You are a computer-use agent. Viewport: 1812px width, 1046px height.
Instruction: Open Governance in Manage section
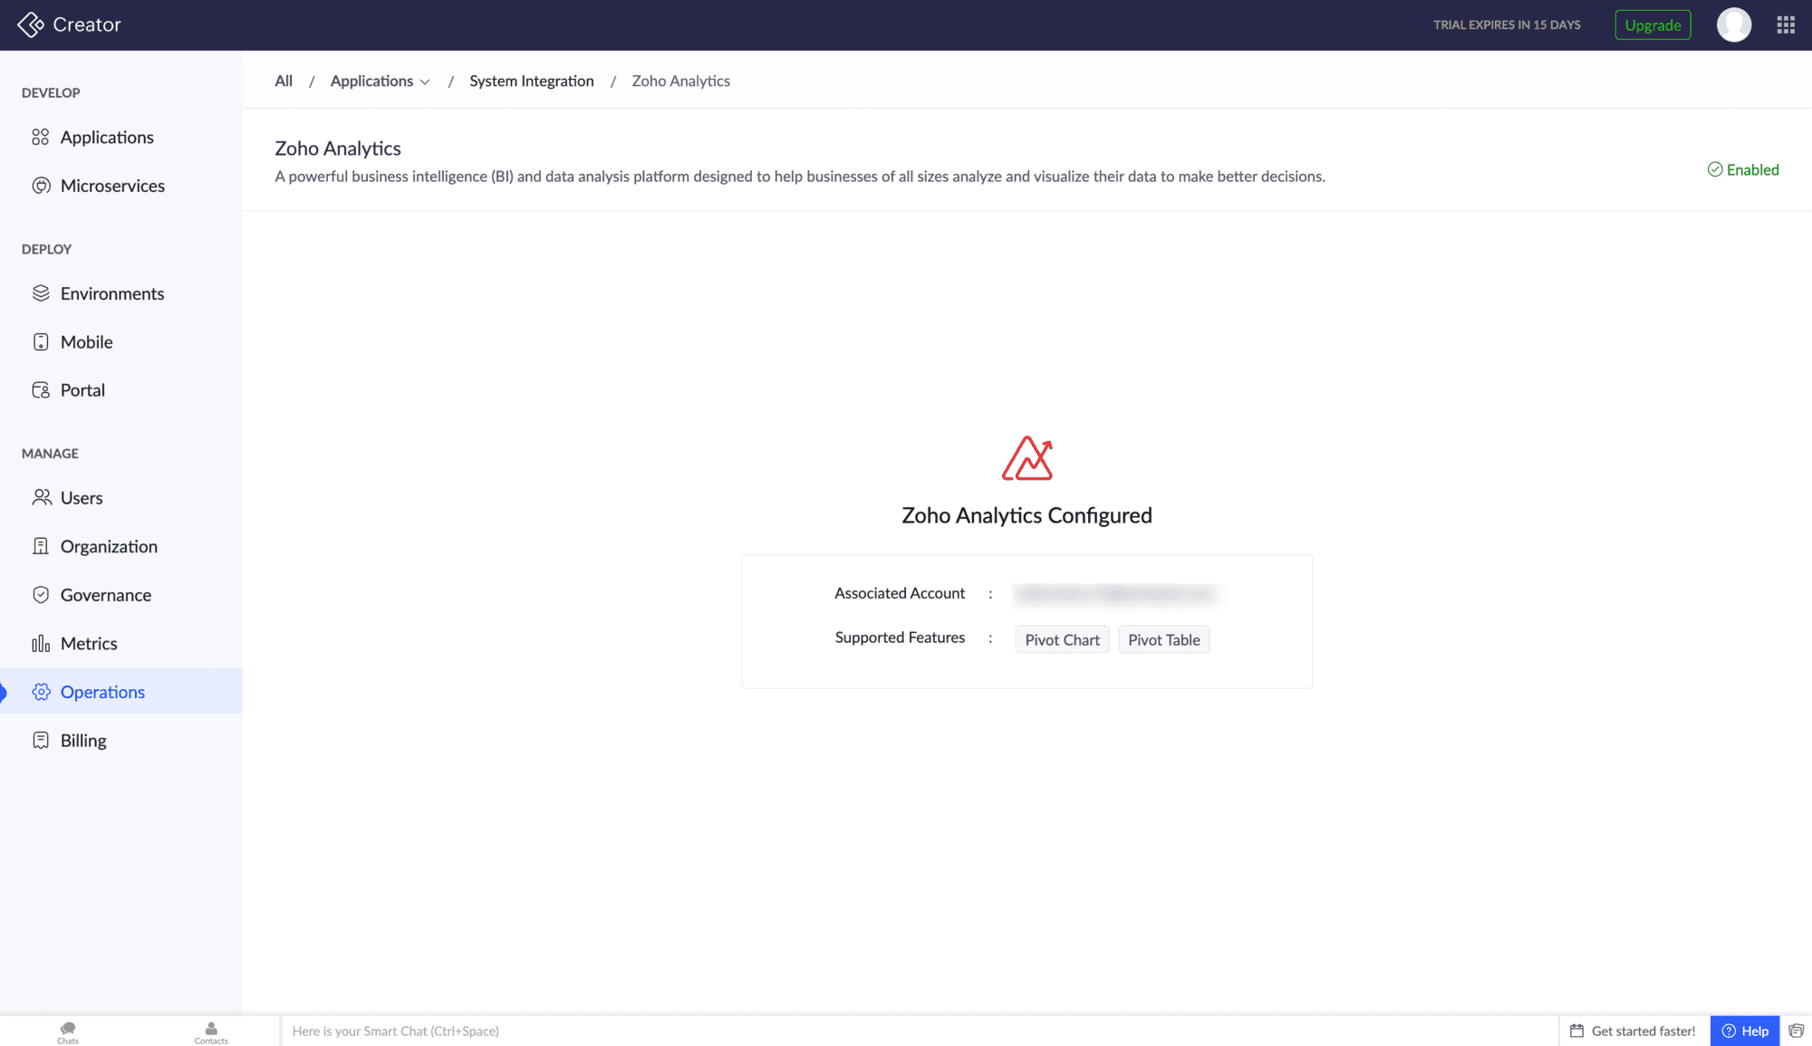pyautogui.click(x=106, y=595)
